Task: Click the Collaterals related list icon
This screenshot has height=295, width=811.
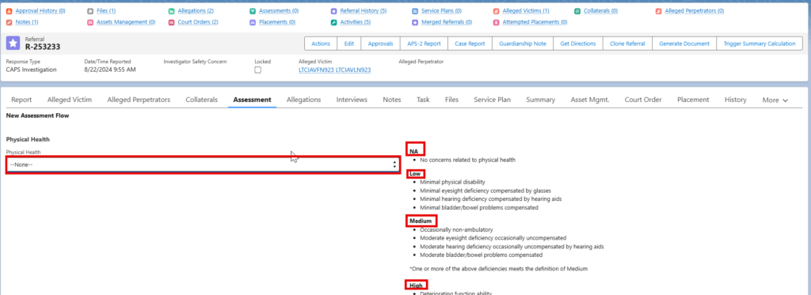Action: click(x=577, y=11)
